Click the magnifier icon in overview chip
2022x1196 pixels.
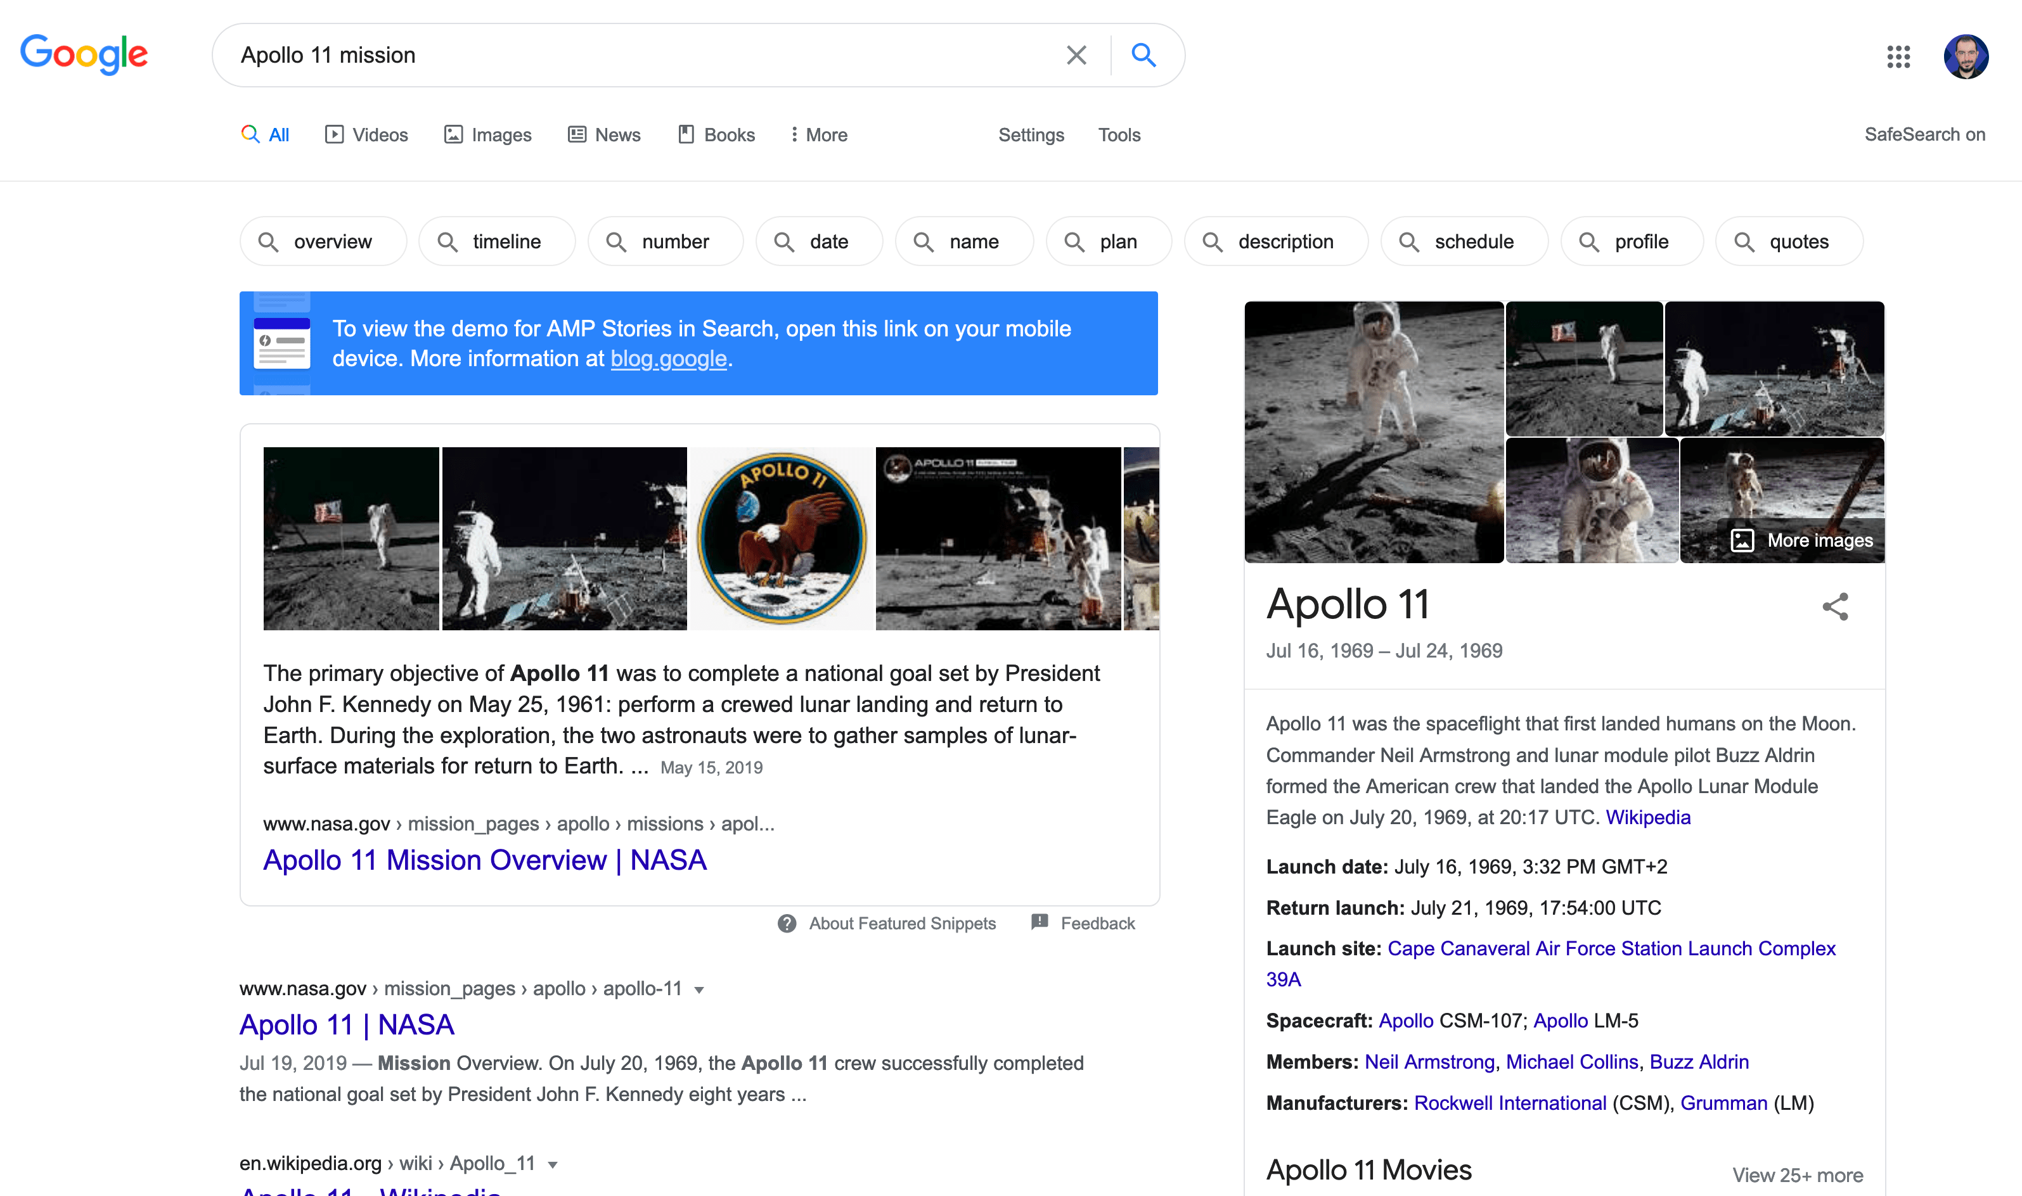click(x=267, y=242)
